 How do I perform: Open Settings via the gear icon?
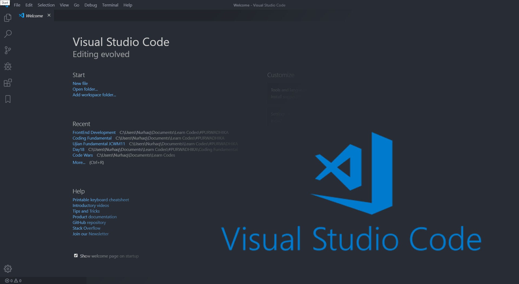point(8,269)
